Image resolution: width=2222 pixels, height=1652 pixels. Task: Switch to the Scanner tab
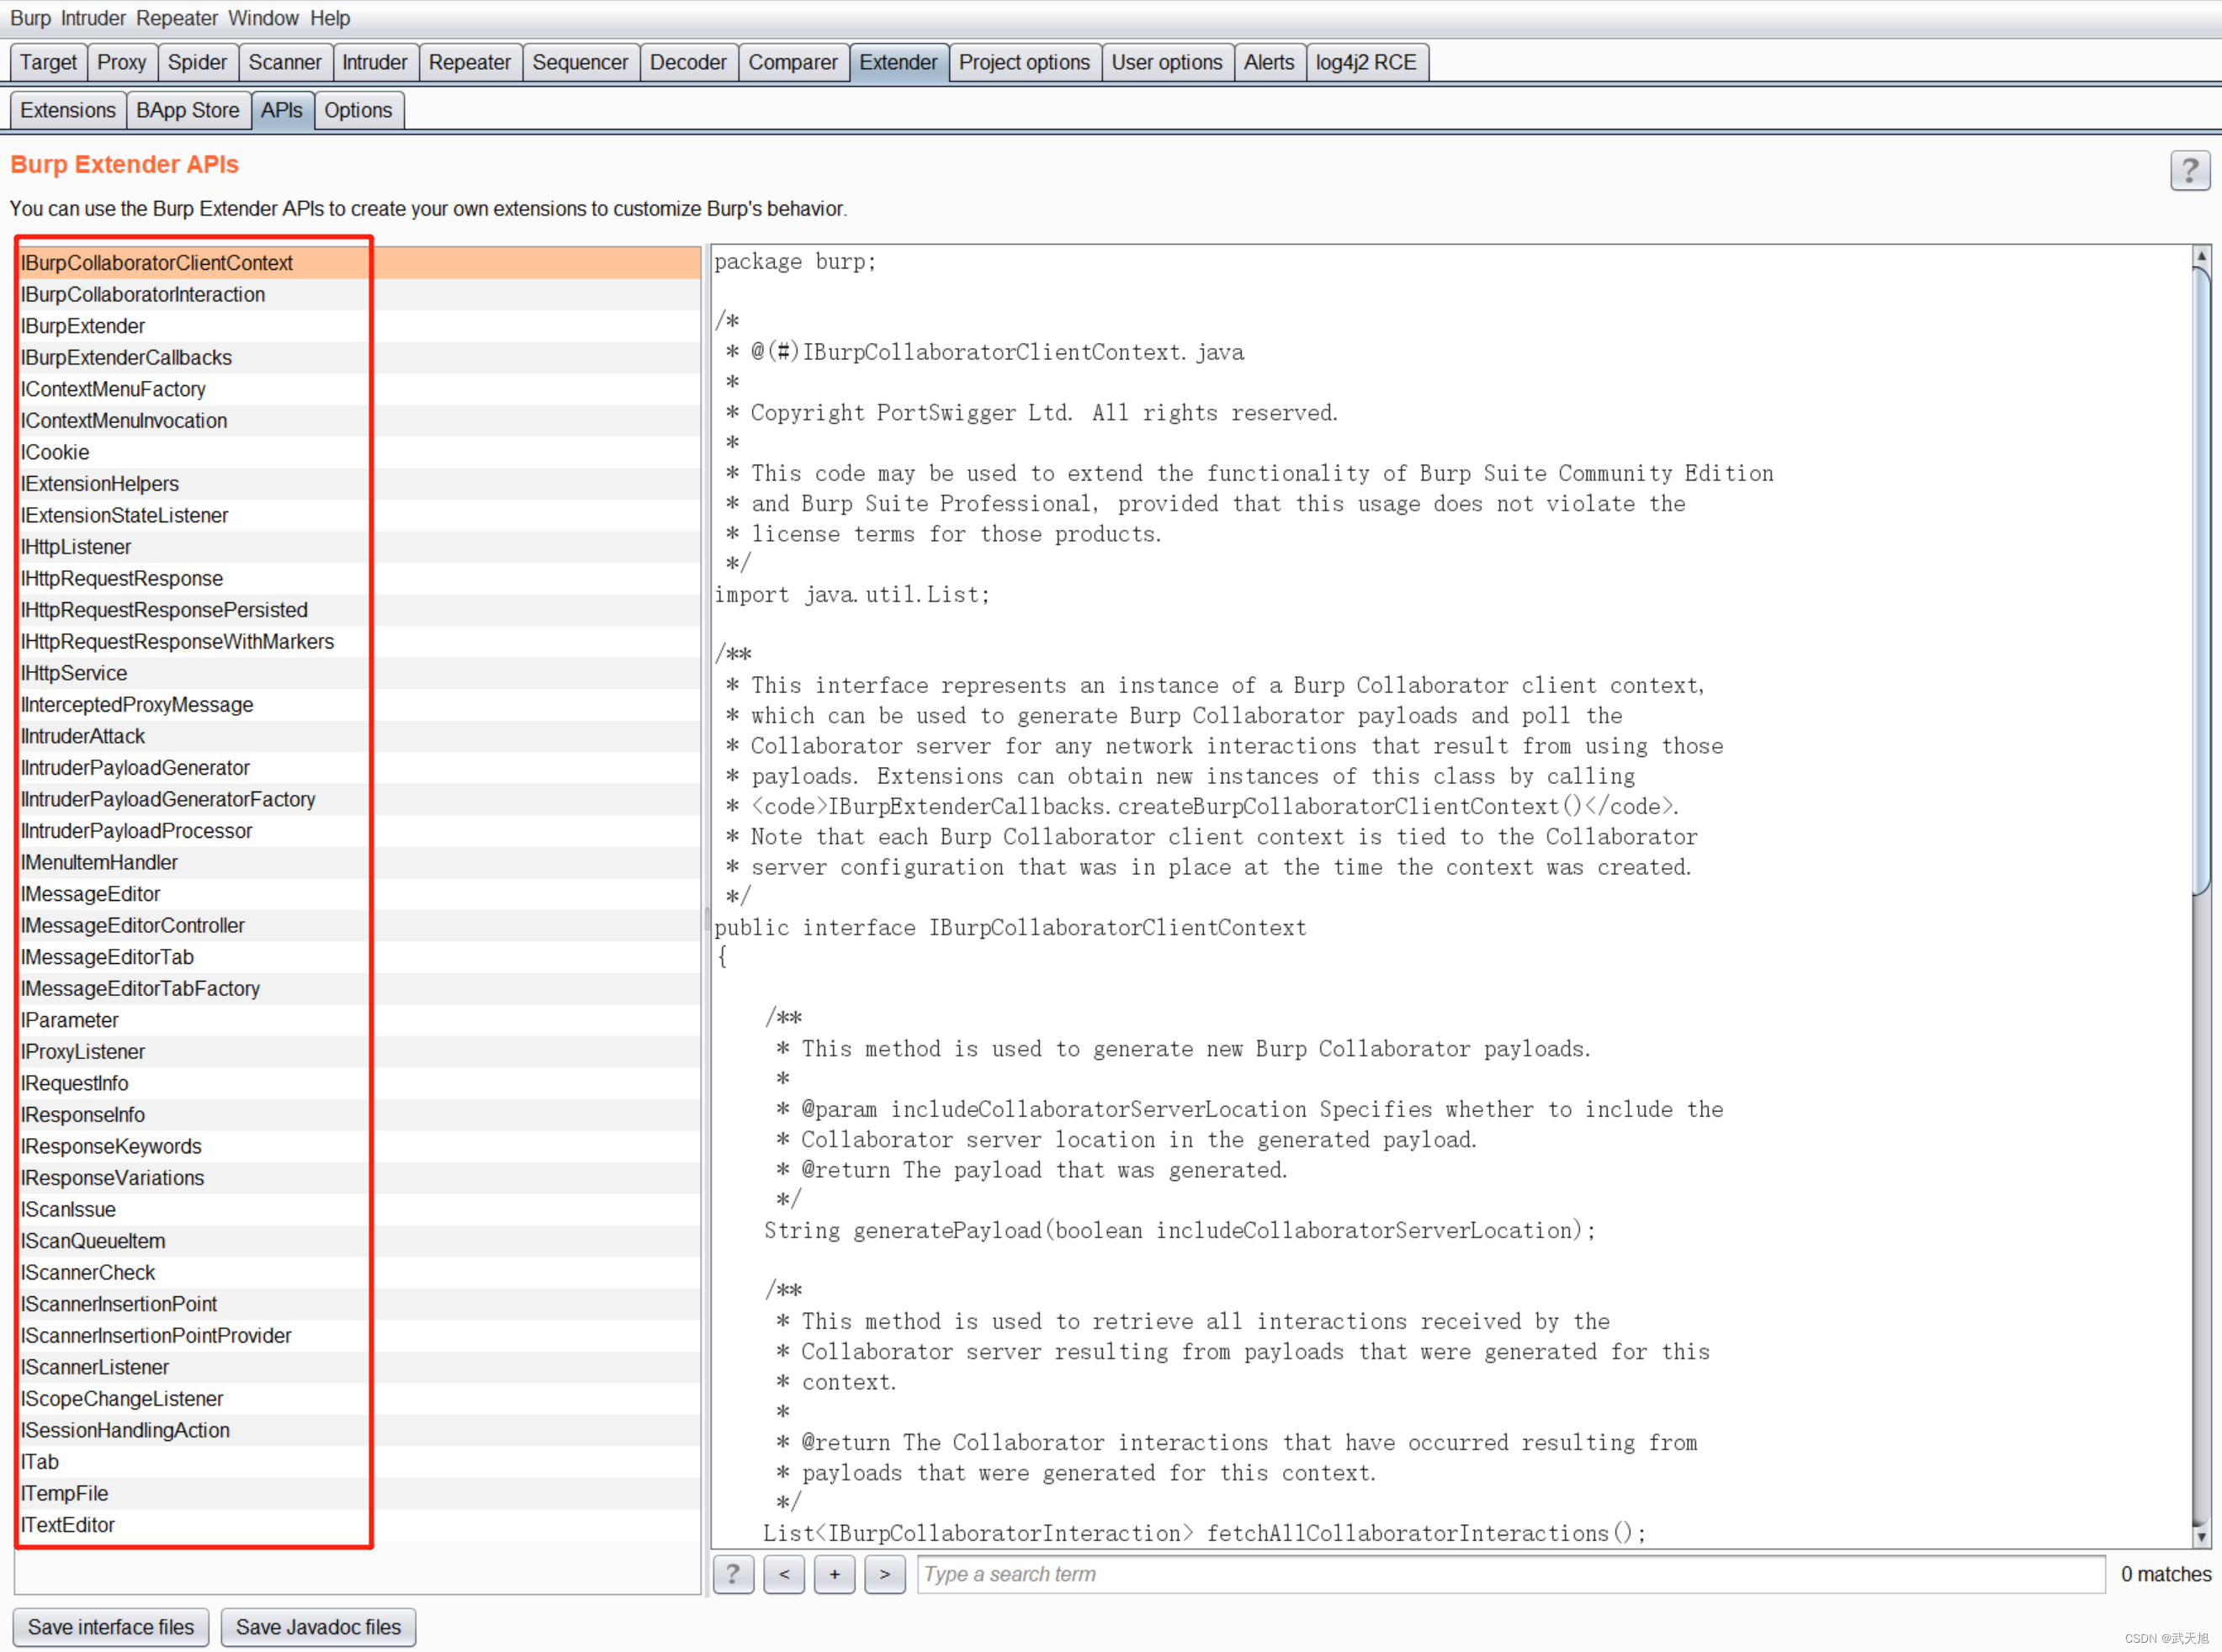click(x=285, y=62)
